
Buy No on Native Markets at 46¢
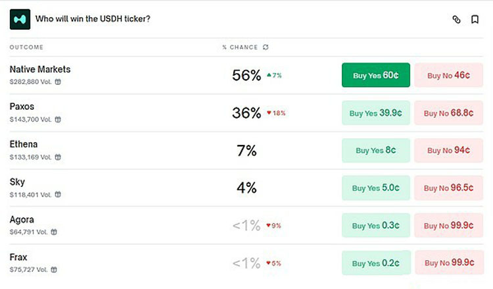point(448,75)
